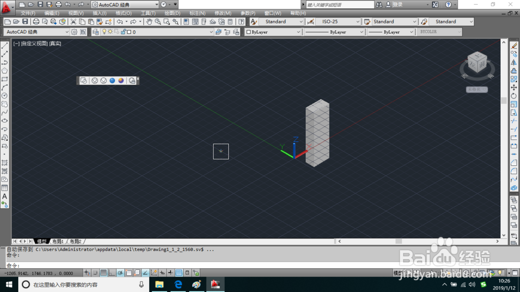The height and width of the screenshot is (292, 520).
Task: Click the [自定义视图] viewport label
Action: pos(34,44)
